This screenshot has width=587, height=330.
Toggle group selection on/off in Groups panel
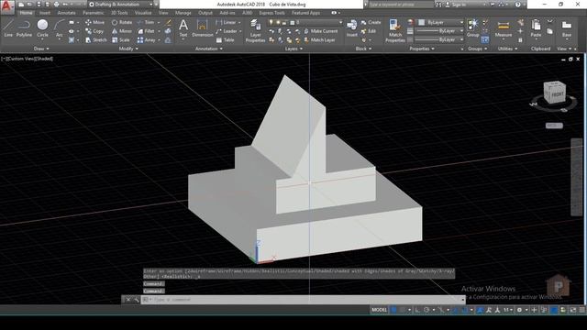pyautogui.click(x=485, y=39)
